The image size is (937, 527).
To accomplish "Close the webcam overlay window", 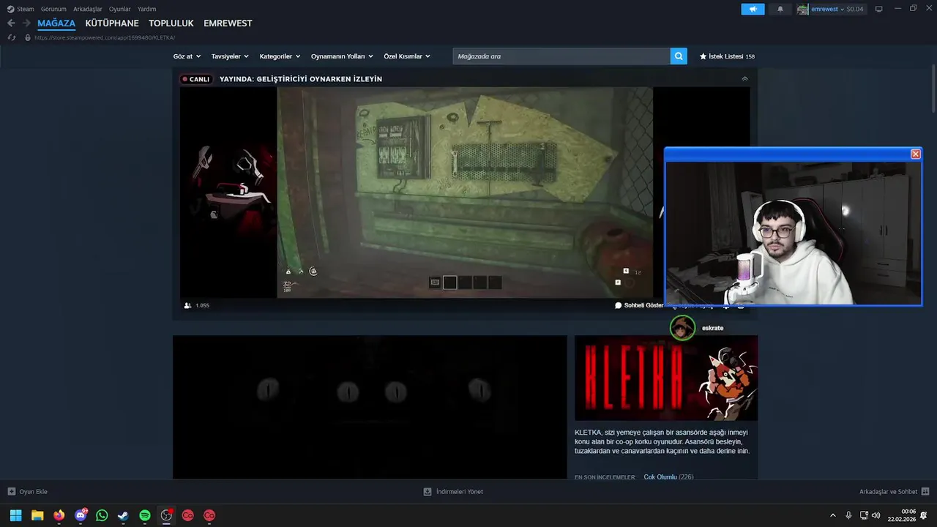I will [915, 154].
